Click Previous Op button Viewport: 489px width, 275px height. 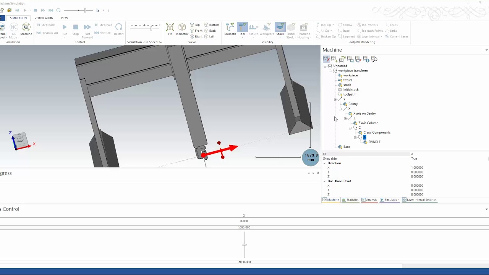coord(47,33)
